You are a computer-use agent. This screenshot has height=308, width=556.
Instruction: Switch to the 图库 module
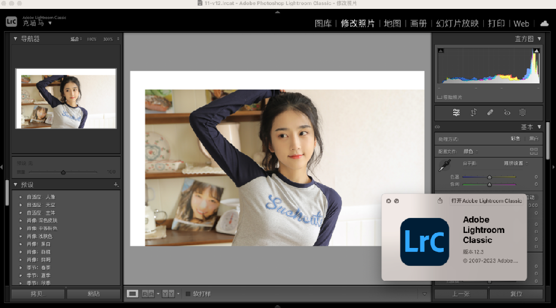point(323,23)
